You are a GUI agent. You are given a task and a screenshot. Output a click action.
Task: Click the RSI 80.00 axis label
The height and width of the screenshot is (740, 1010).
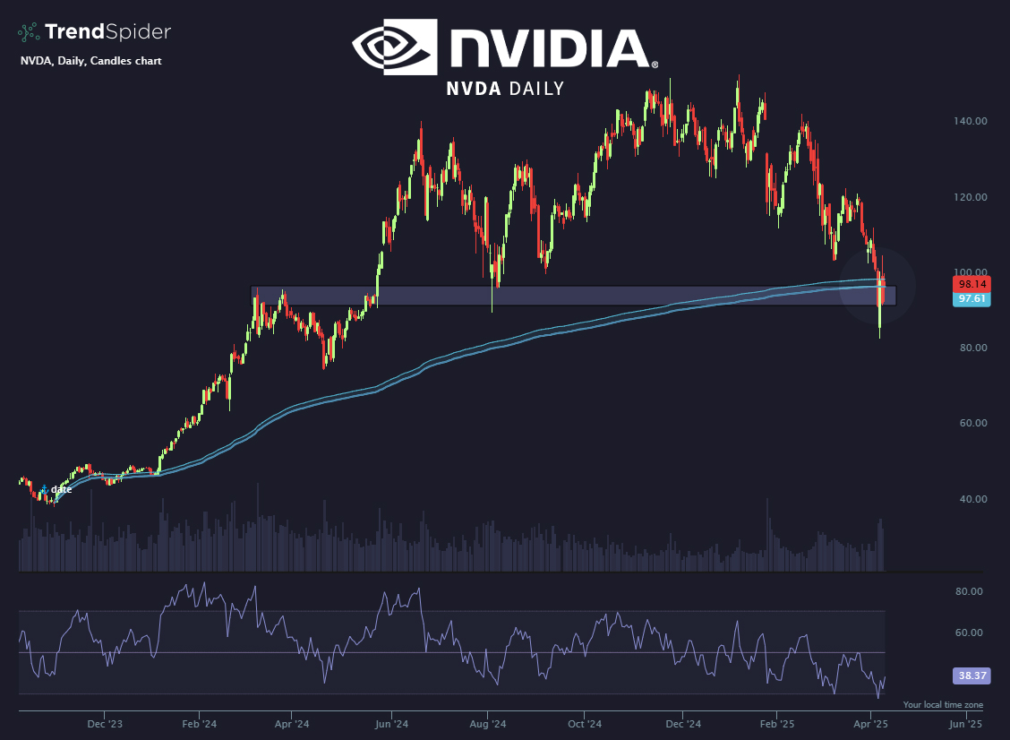coord(969,591)
